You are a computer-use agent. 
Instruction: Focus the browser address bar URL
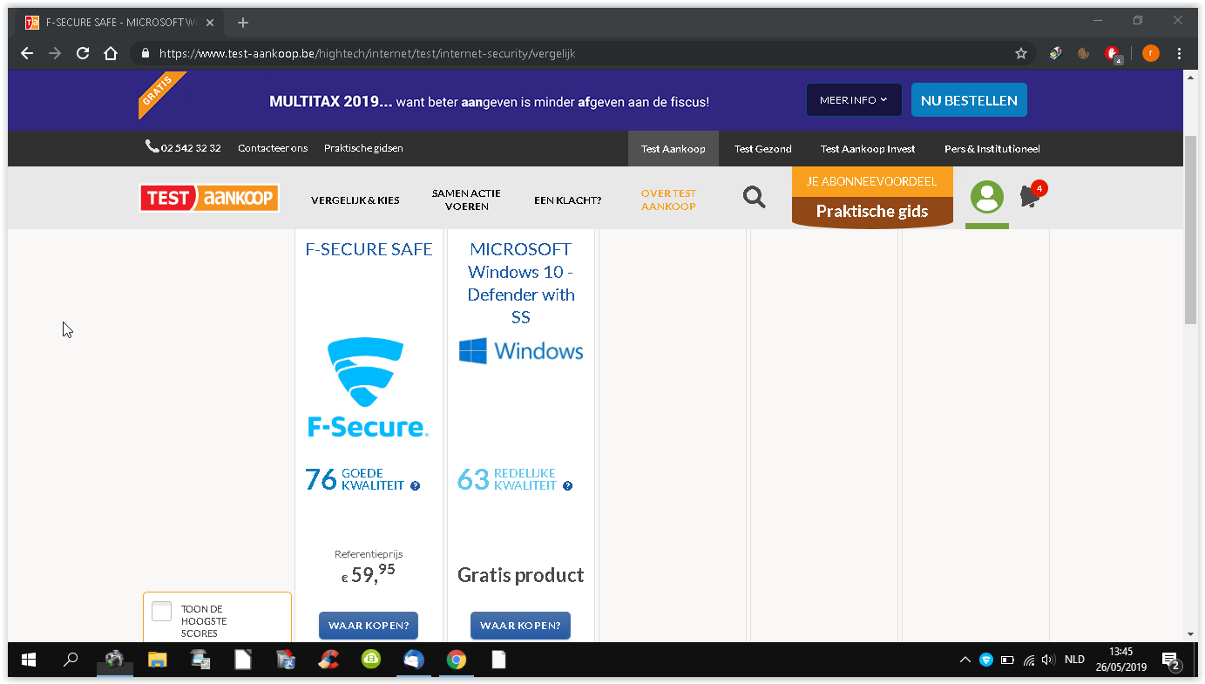tap(368, 53)
